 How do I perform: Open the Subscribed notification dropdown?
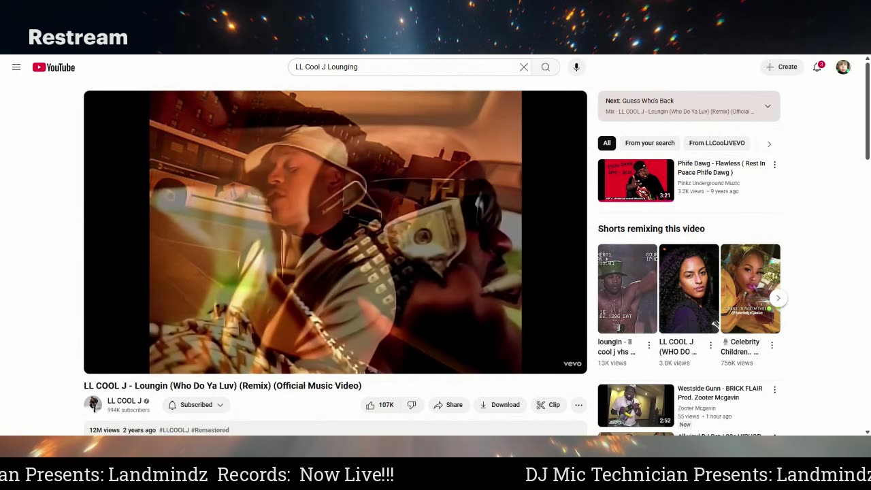[x=196, y=405]
